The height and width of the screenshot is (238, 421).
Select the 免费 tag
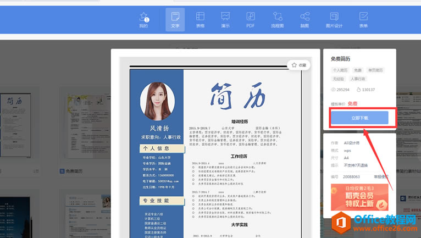point(358,70)
